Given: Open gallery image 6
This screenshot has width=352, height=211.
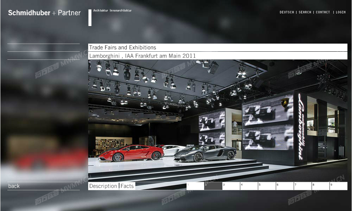Looking at the screenshot, I should 285,186.
